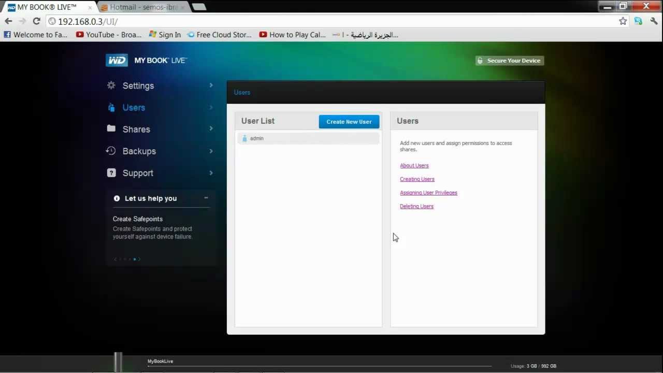Open the Free Cloud Stor... bookmark
Viewport: 663px width, 373px height.
[219, 35]
